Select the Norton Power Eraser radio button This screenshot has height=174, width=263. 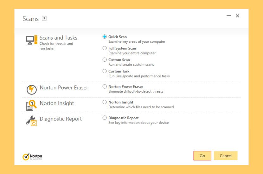(x=105, y=86)
